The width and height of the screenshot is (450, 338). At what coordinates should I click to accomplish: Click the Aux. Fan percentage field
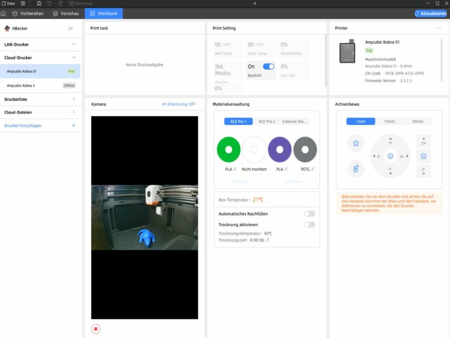tap(294, 71)
